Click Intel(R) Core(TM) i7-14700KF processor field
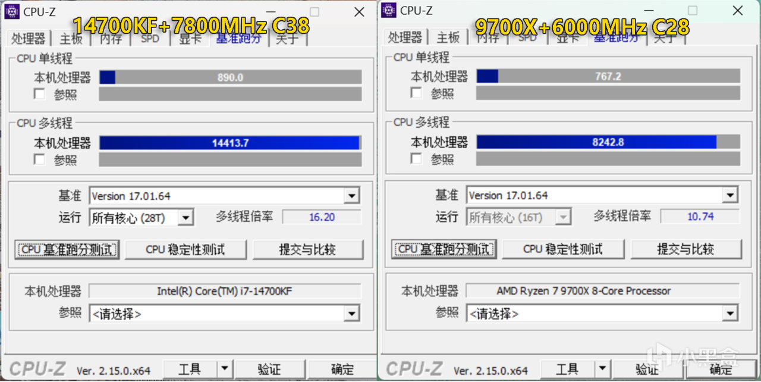The height and width of the screenshot is (382, 761). (225, 291)
